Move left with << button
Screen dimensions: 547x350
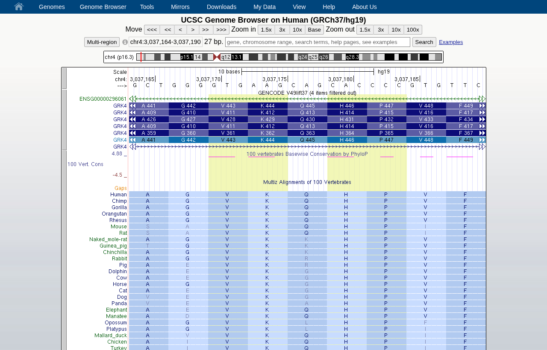(168, 30)
